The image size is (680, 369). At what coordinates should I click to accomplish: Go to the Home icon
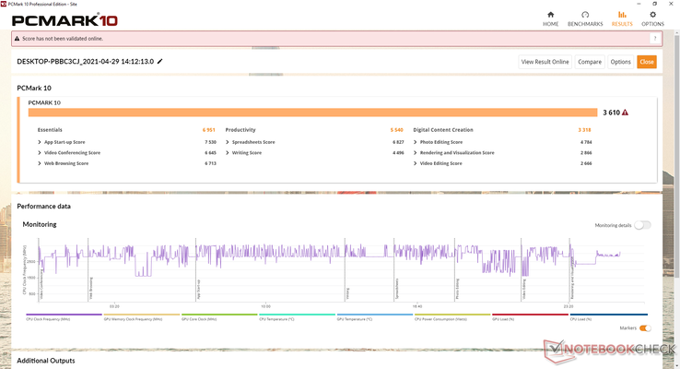pyautogui.click(x=551, y=18)
